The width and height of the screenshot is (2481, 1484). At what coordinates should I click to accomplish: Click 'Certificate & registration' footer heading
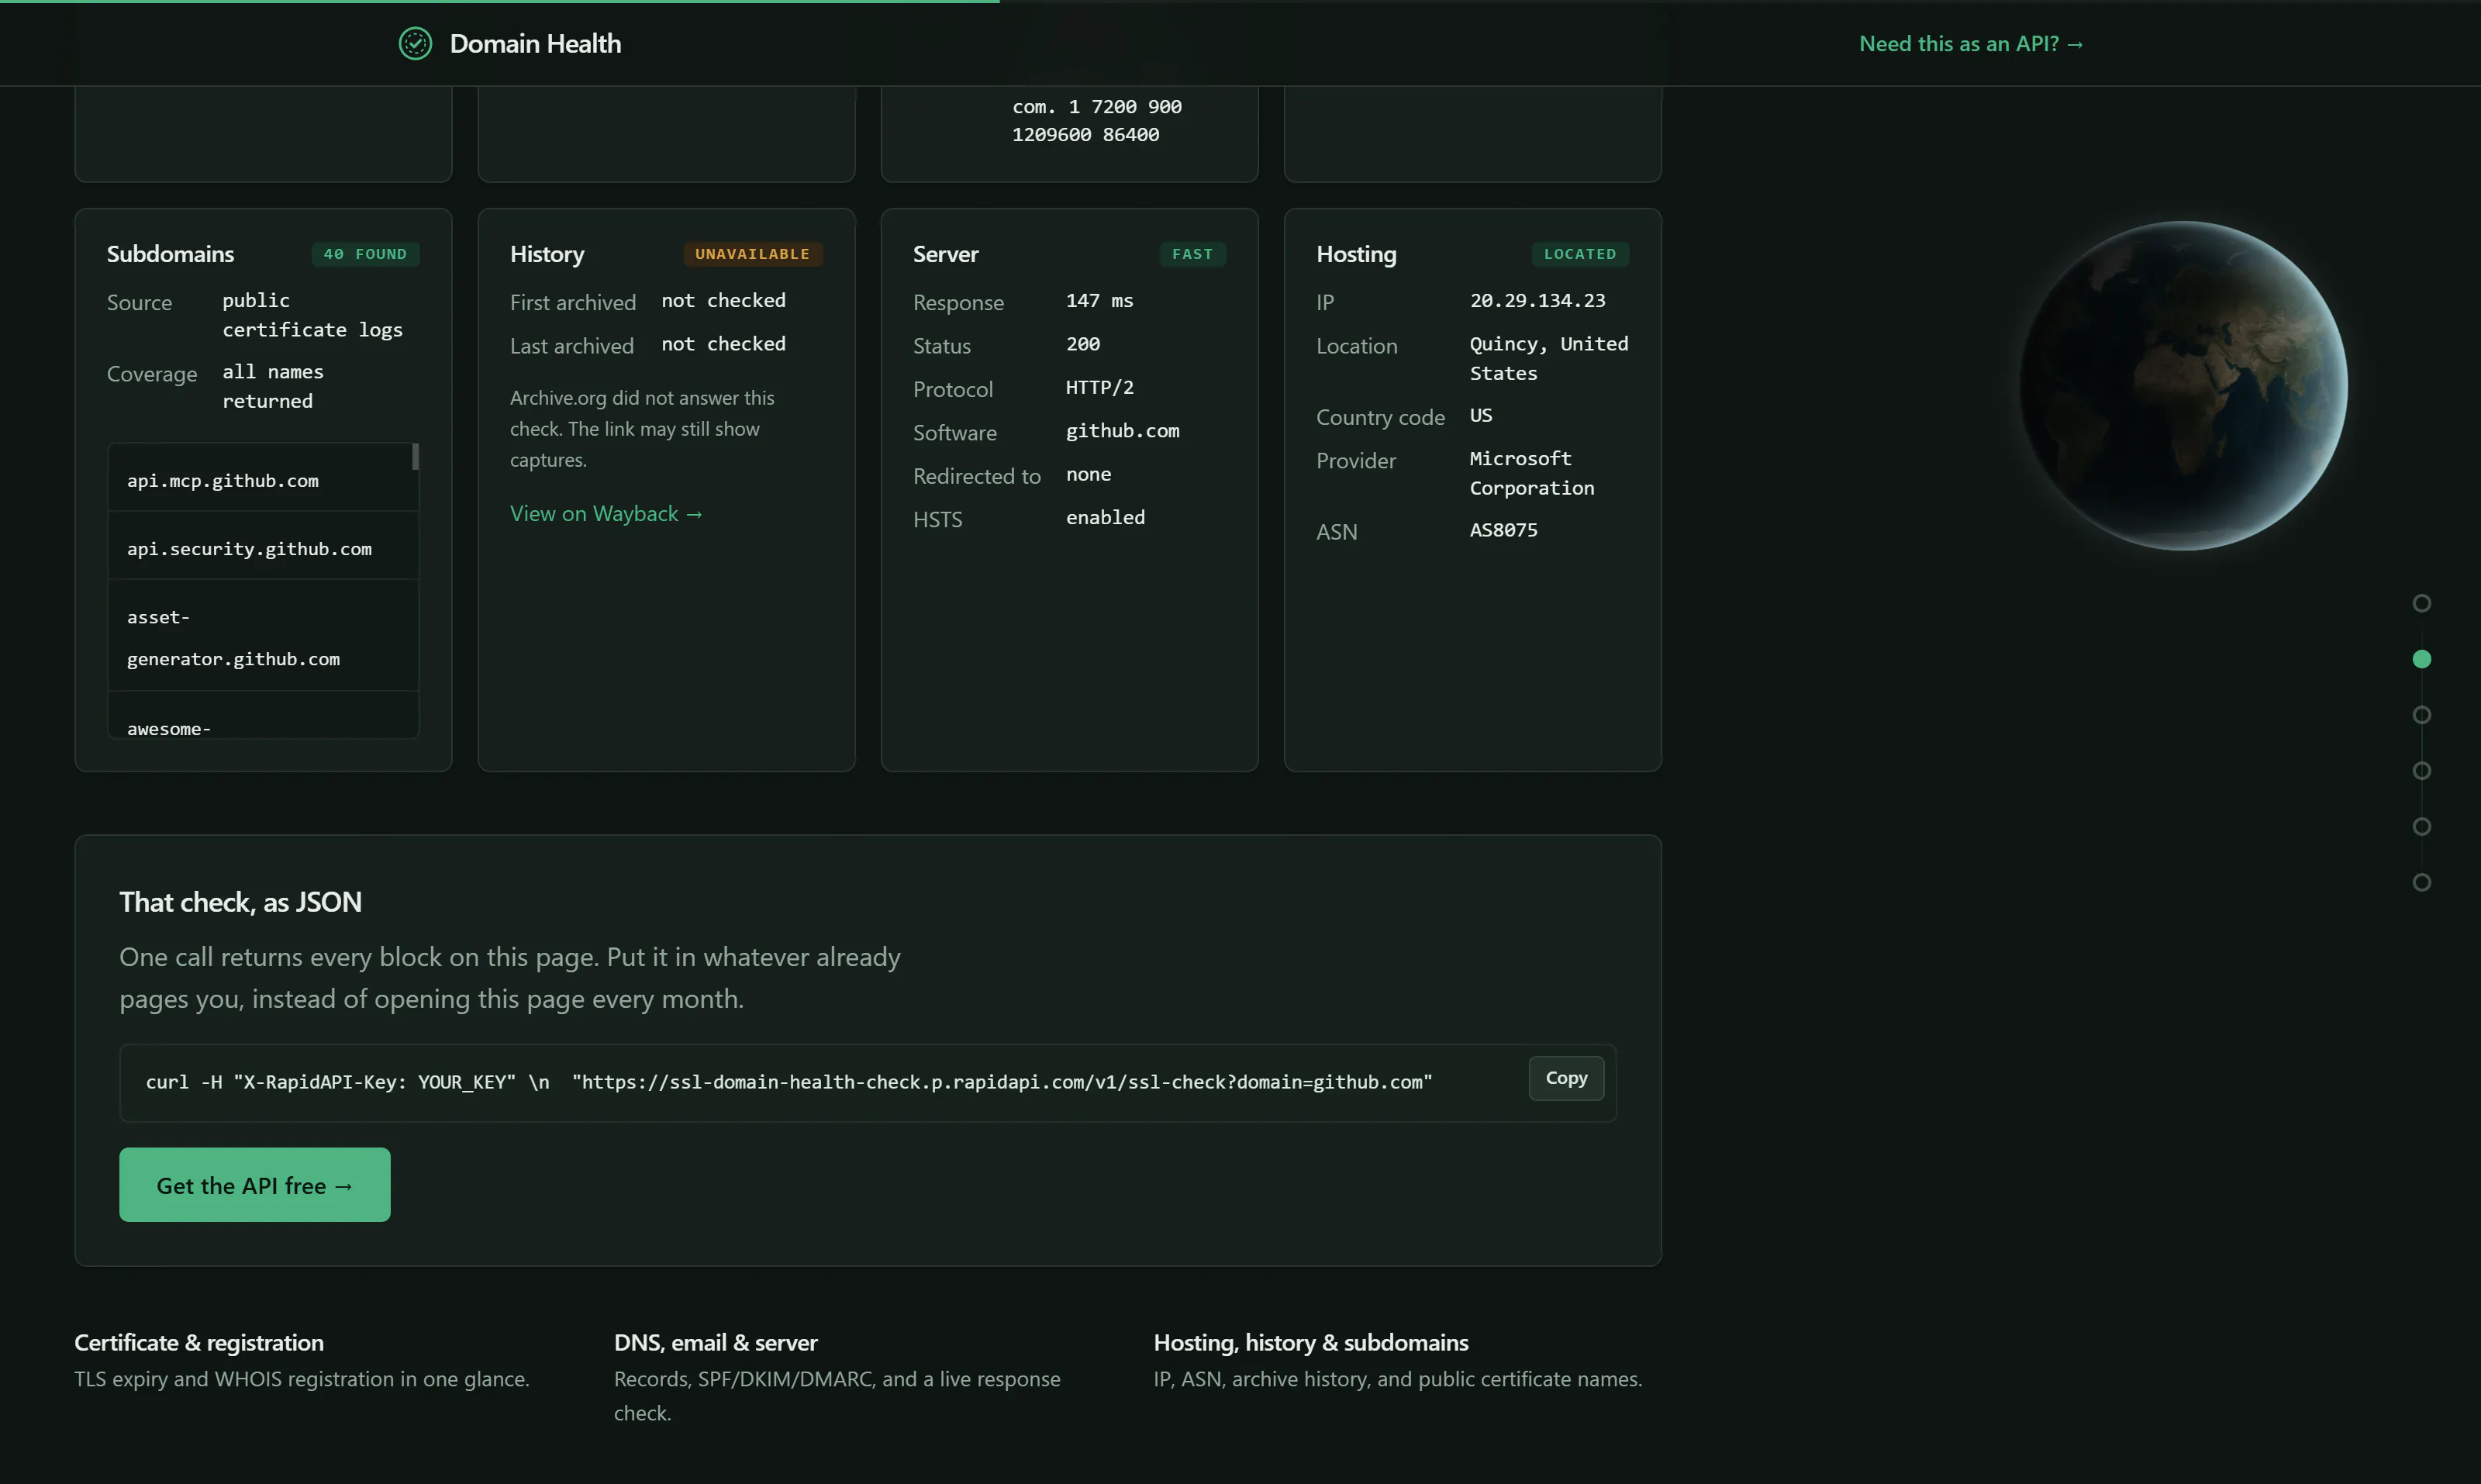pyautogui.click(x=199, y=1342)
